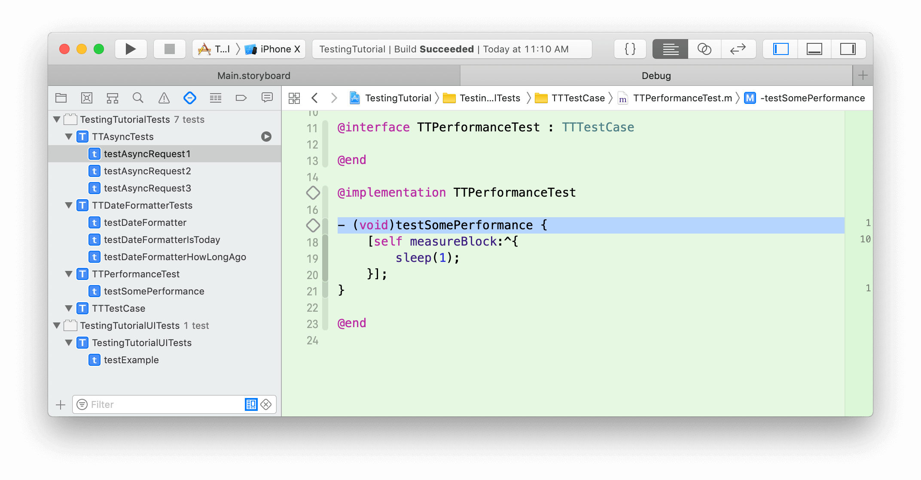The height and width of the screenshot is (480, 921).
Task: Collapse the TTDateFormatterTests group
Action: pos(69,205)
